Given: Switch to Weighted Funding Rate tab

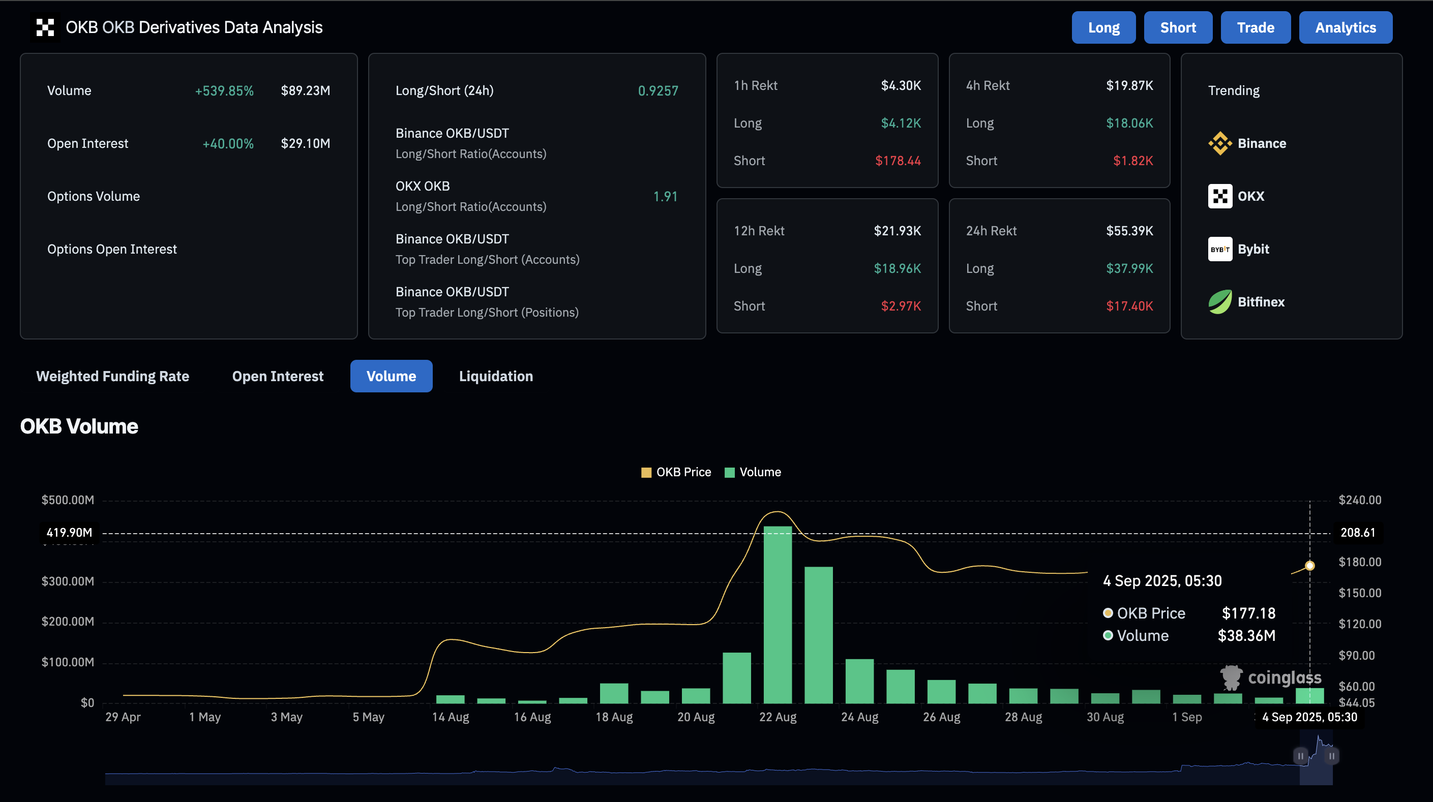Looking at the screenshot, I should point(112,377).
